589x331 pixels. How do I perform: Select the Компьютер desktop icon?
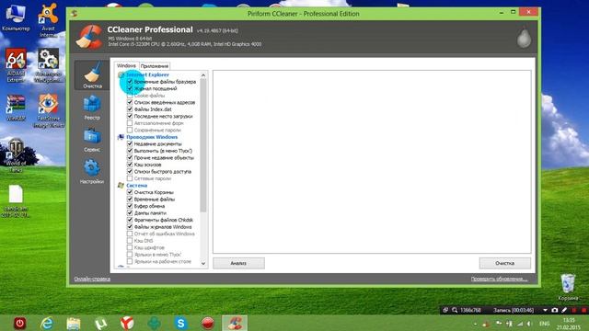click(x=16, y=17)
